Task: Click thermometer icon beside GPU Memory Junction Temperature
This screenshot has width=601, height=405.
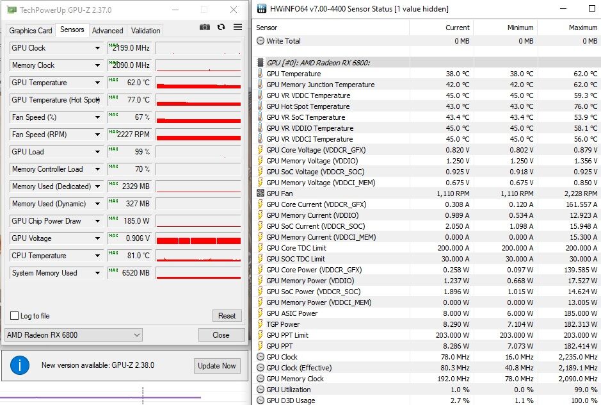Action: pos(260,84)
